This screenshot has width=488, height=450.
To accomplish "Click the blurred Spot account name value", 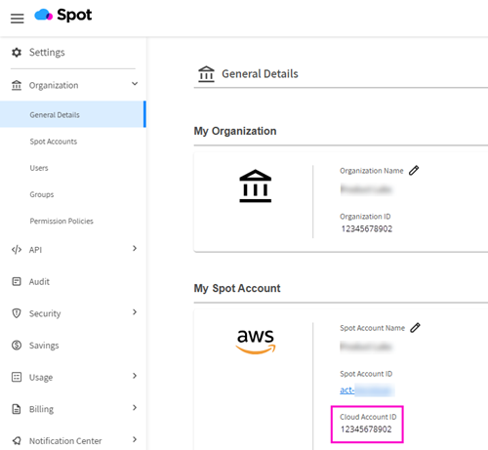I will [x=366, y=347].
